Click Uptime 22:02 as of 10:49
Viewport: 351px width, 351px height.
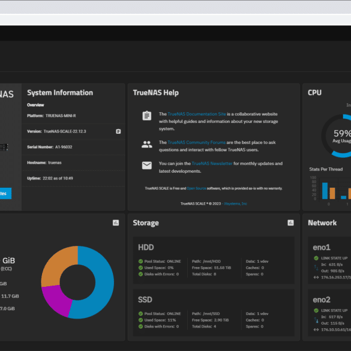coord(58,178)
